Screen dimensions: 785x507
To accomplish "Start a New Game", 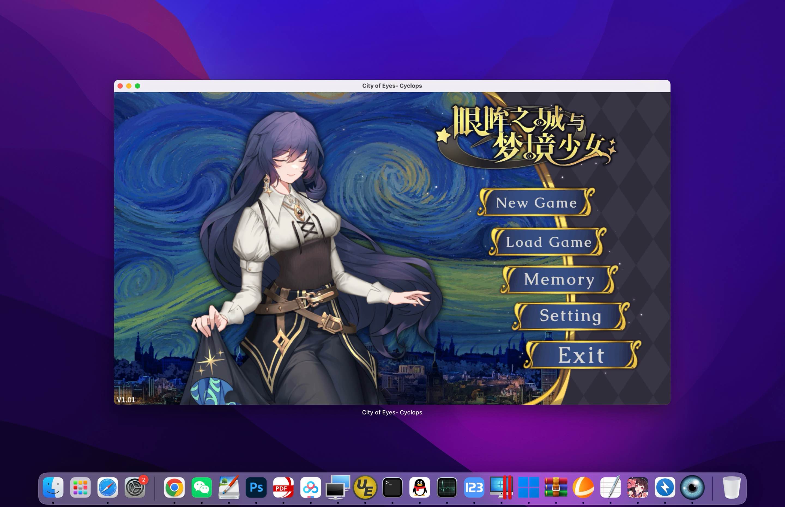I will pos(536,203).
